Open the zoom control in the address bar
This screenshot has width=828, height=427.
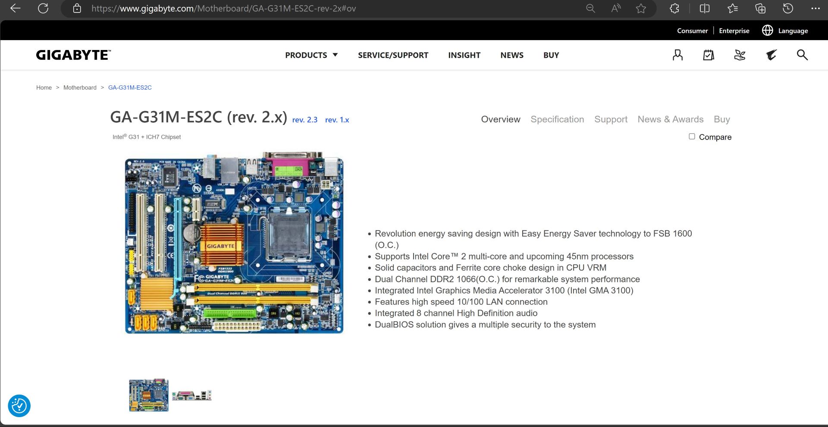coord(590,8)
